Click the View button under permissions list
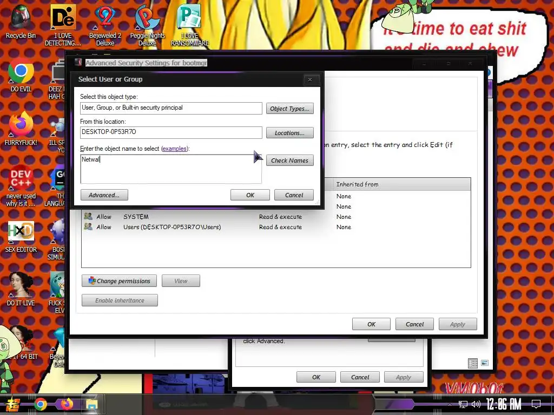This screenshot has height=415, width=554. (181, 281)
